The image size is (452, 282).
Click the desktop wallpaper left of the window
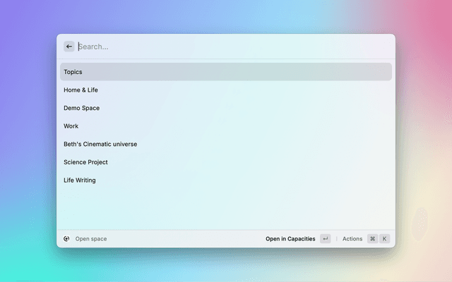coord(28,141)
